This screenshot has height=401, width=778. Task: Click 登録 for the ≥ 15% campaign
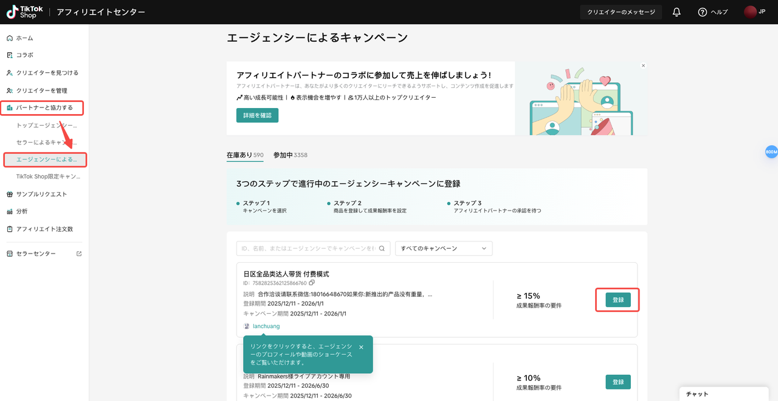[618, 300]
